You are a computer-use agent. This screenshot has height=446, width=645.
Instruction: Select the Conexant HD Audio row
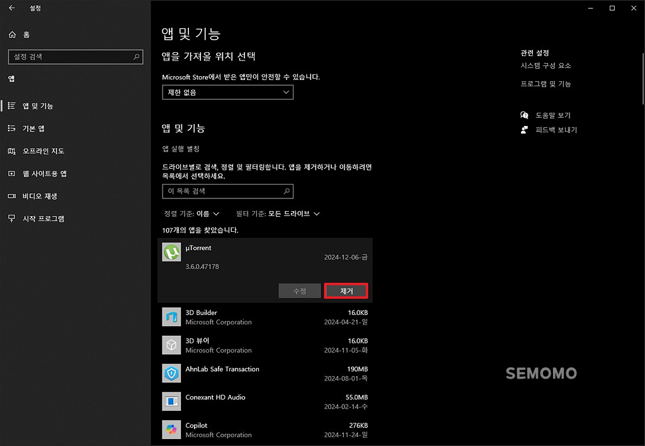click(265, 401)
